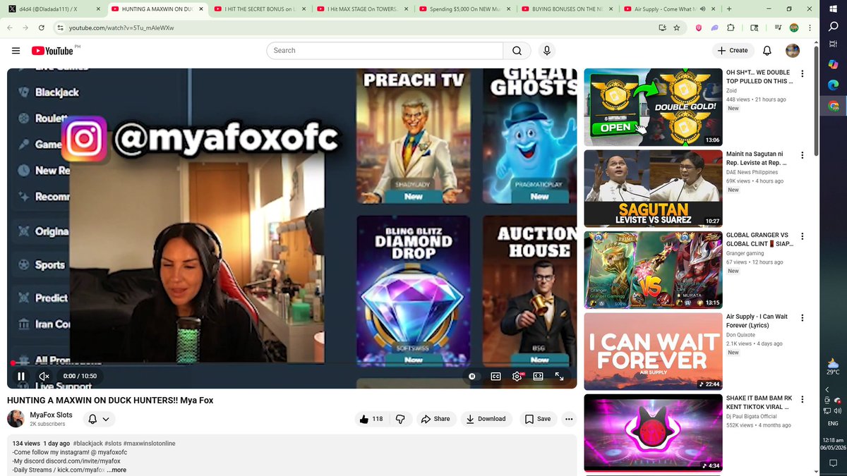Expand subscription notification bell dropdown
The width and height of the screenshot is (847, 476).
tap(99, 419)
